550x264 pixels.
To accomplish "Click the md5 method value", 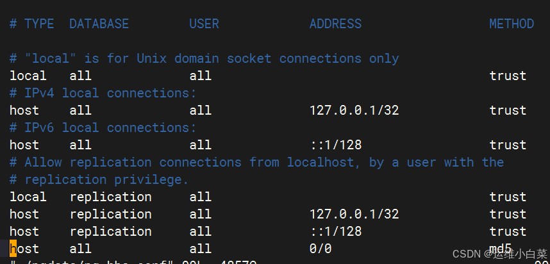I will click(501, 248).
